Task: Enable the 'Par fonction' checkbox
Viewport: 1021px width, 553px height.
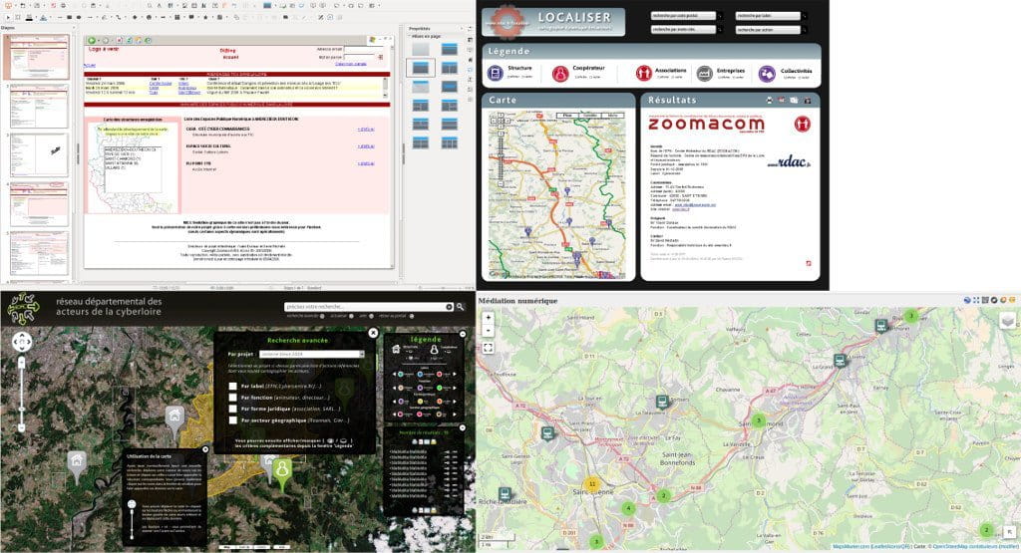Action: 232,396
